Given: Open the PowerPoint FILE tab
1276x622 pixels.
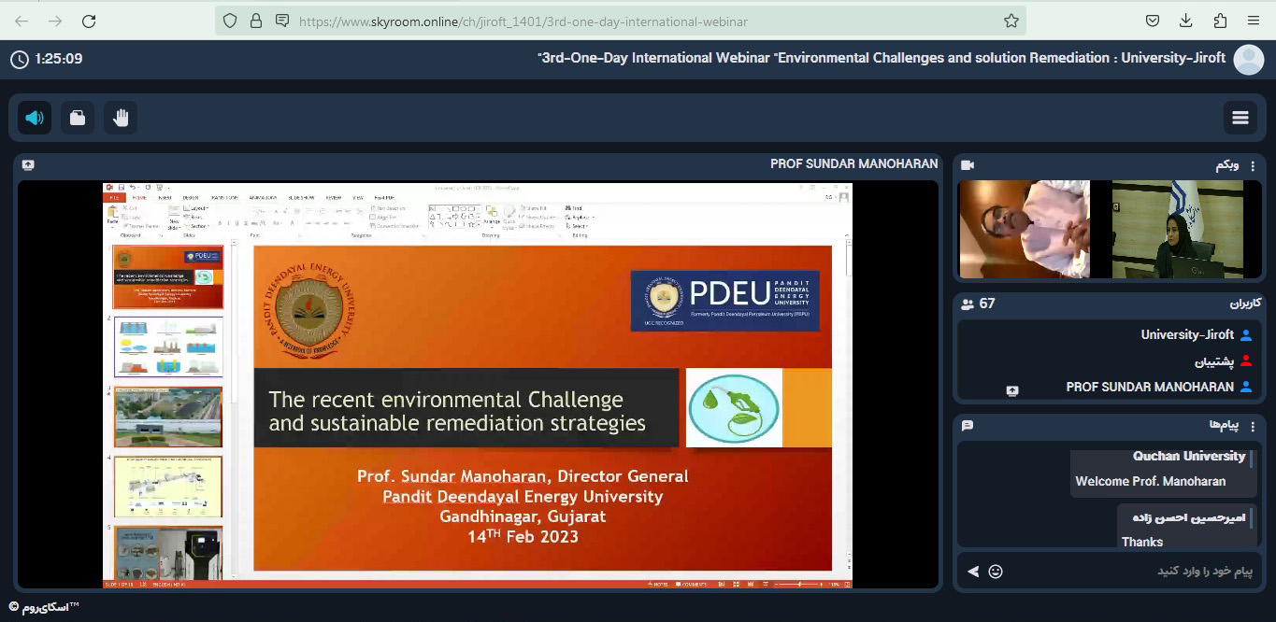Looking at the screenshot, I should pos(113,198).
